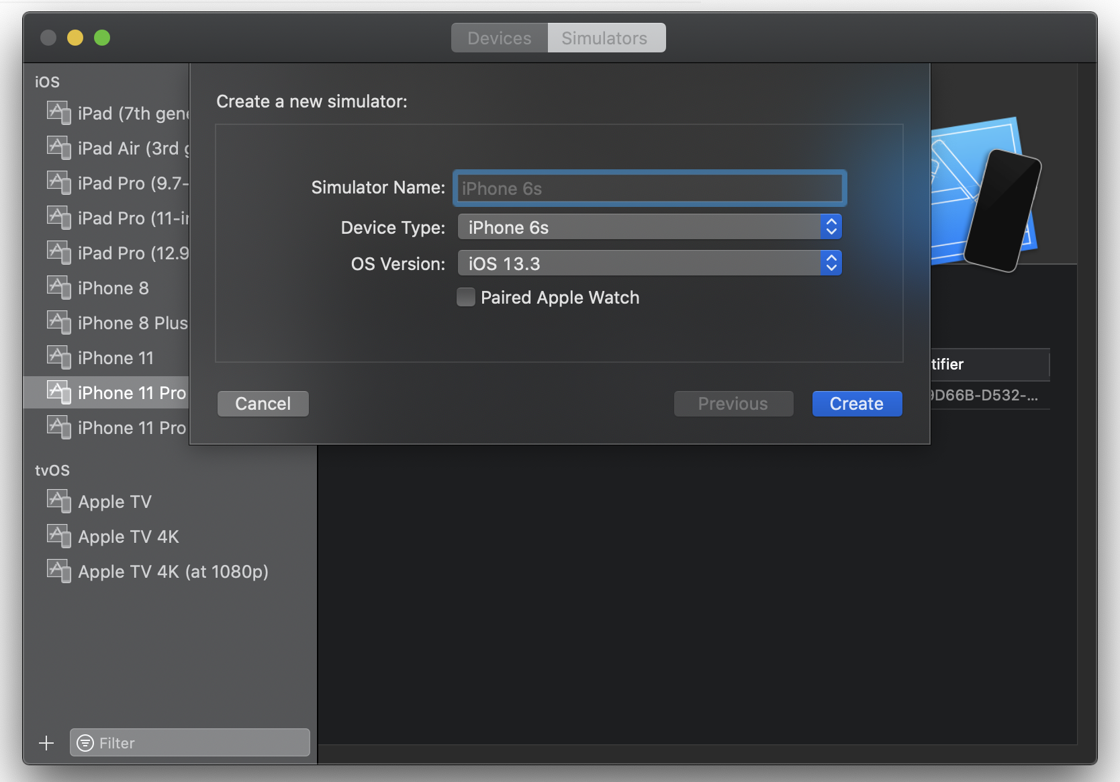This screenshot has height=782, width=1120.
Task: Select iPhone 8 Plus in the sidebar
Action: pyautogui.click(x=107, y=322)
